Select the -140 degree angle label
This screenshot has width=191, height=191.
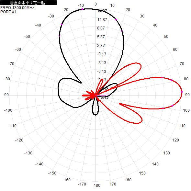[39, 164]
